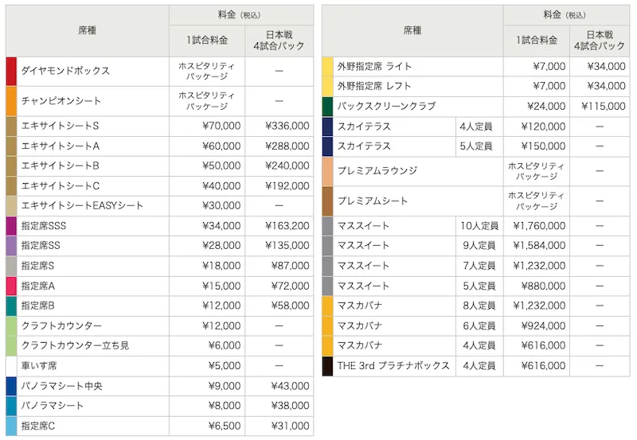The width and height of the screenshot is (637, 440).
Task: Click the ¥115,000 pack price
Action: pyautogui.click(x=604, y=107)
